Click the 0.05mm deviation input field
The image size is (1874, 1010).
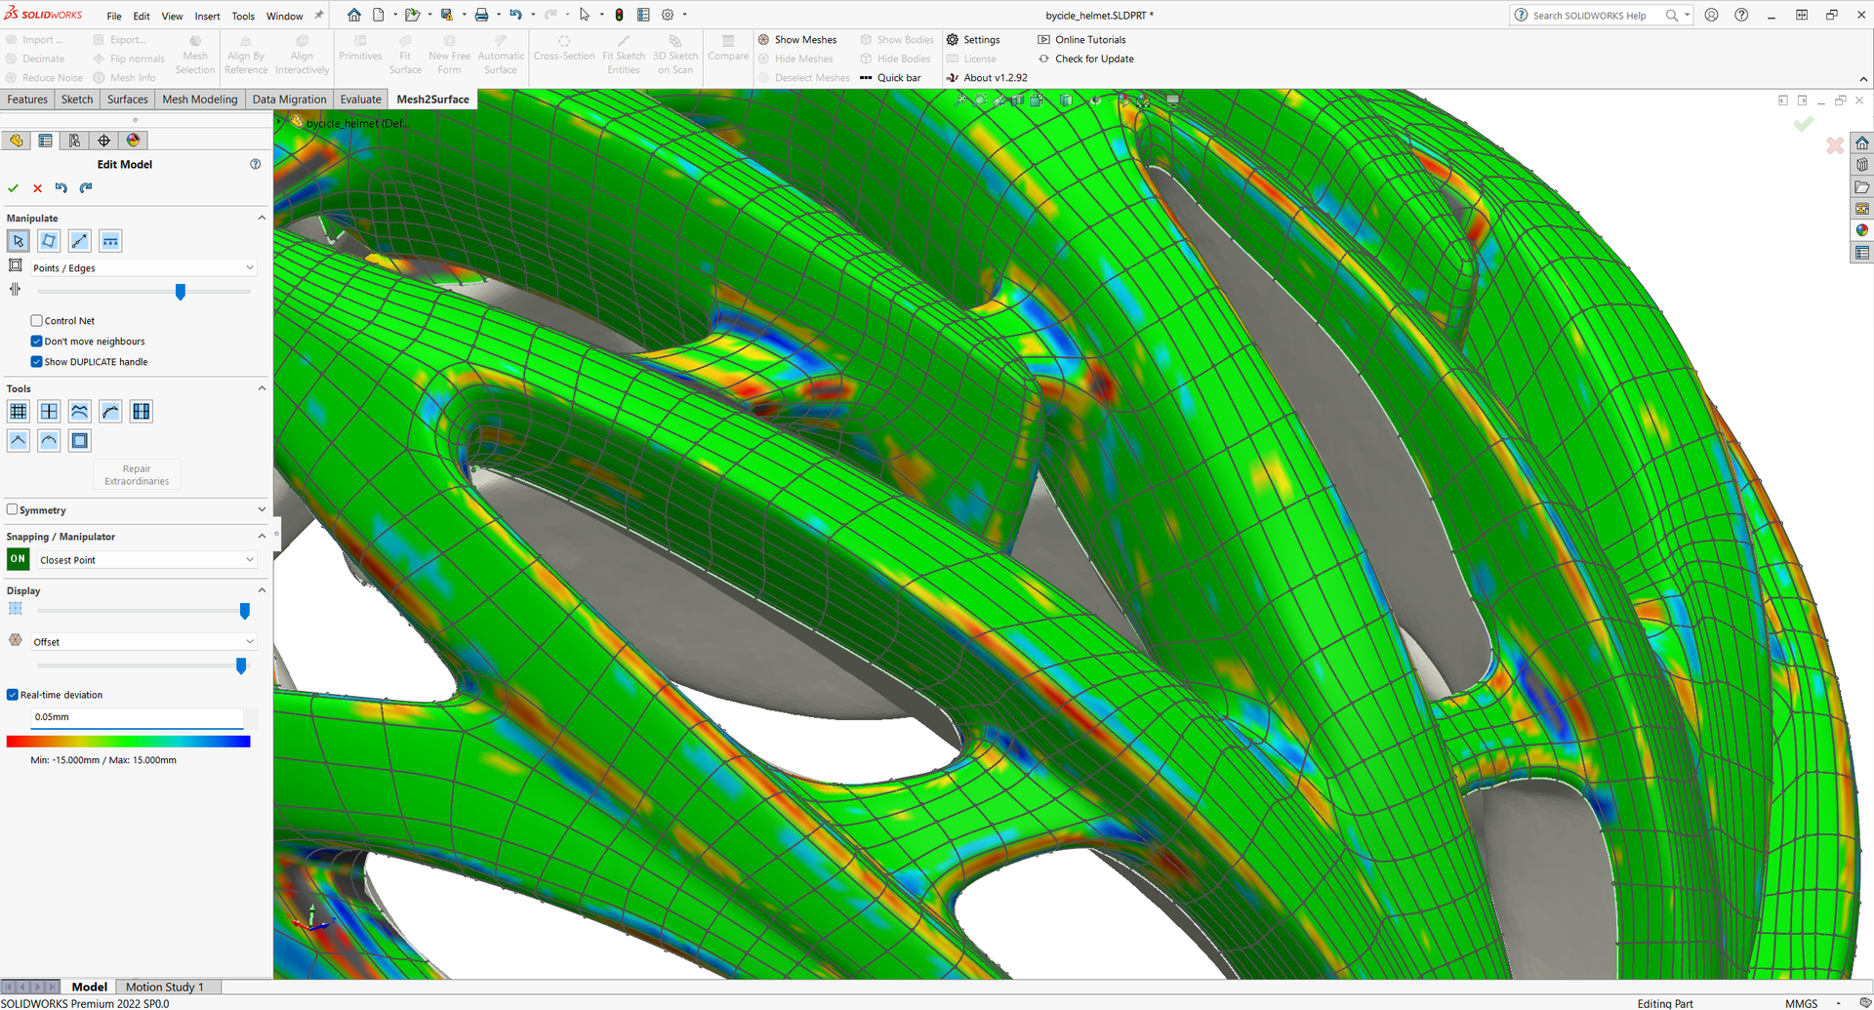[137, 717]
